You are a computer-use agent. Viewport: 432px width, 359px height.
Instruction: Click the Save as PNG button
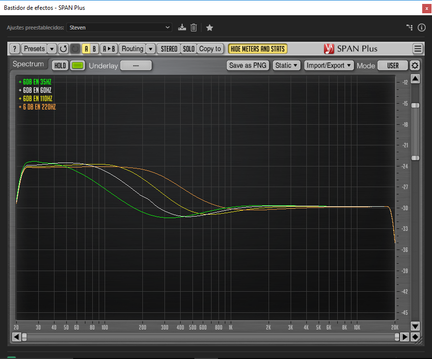coord(248,65)
